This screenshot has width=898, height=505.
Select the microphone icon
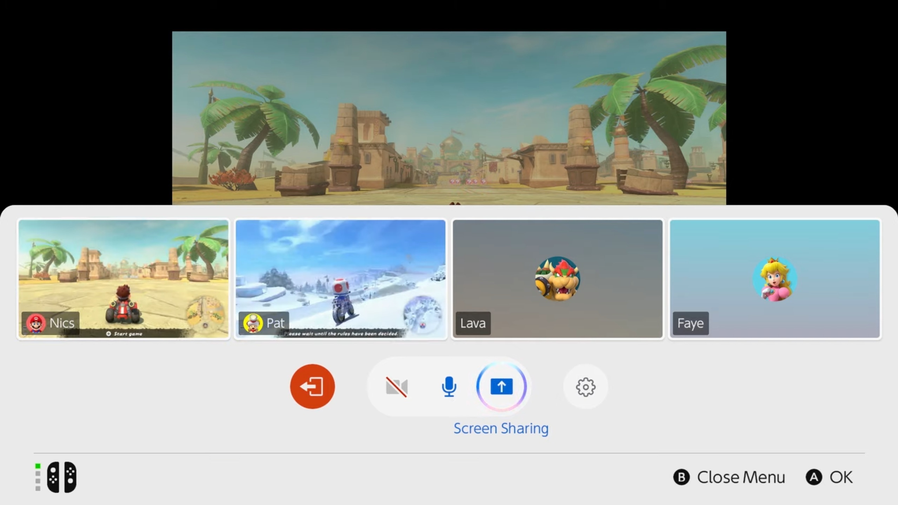click(449, 386)
